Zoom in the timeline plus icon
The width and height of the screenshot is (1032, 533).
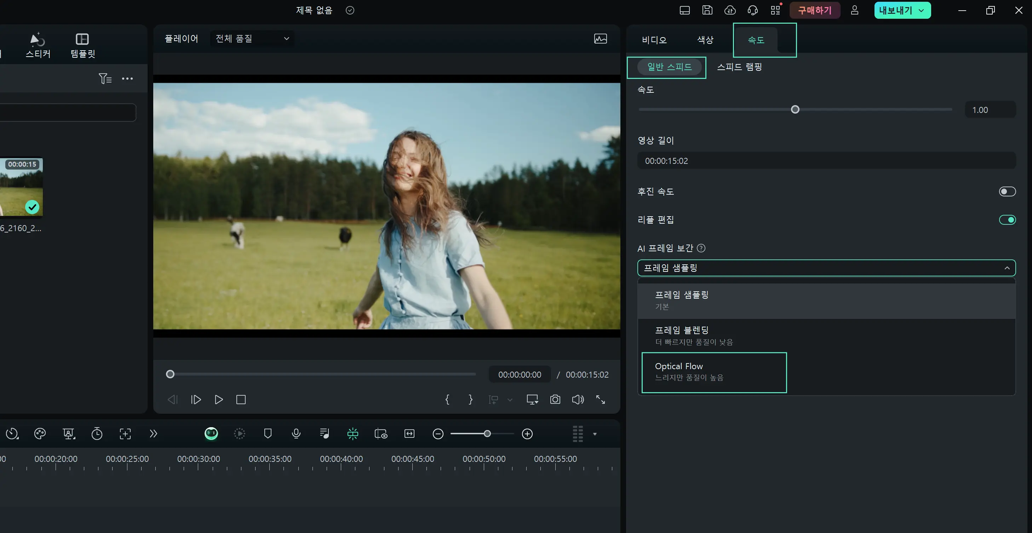click(x=527, y=434)
